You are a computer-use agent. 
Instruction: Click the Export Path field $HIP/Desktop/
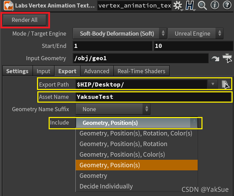tap(141, 84)
